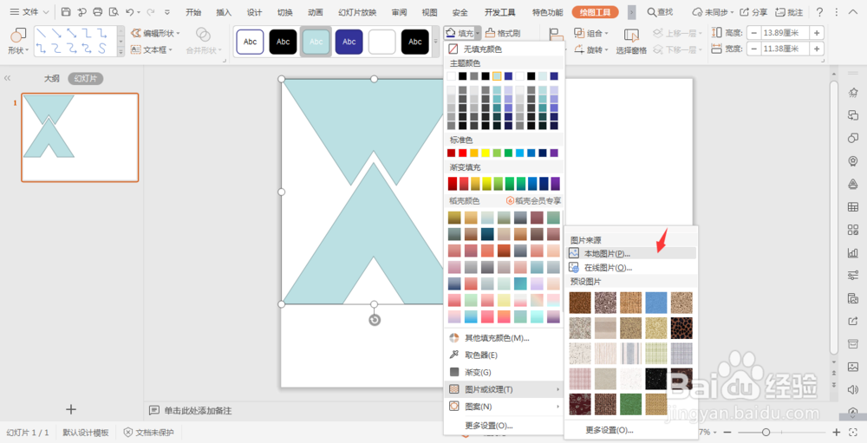Click the help question mark icon
This screenshot has width=867, height=443.
pos(819,12)
